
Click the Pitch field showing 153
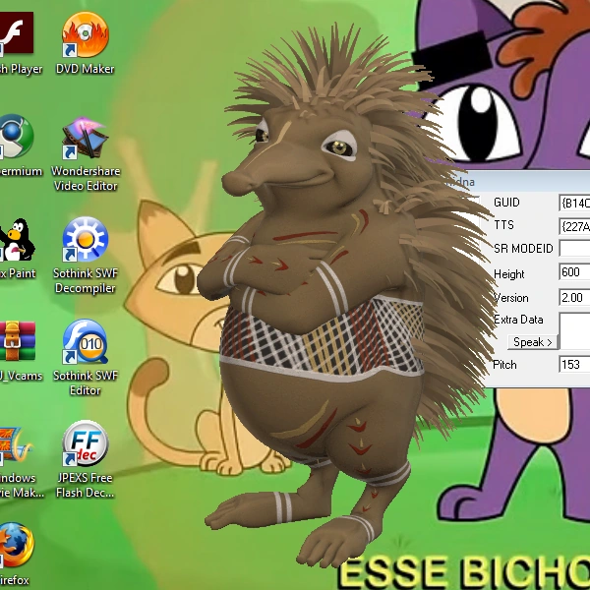click(574, 364)
